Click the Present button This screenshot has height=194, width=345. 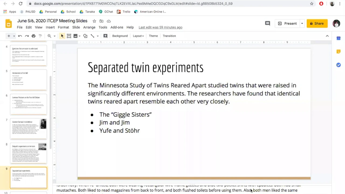tap(287, 23)
